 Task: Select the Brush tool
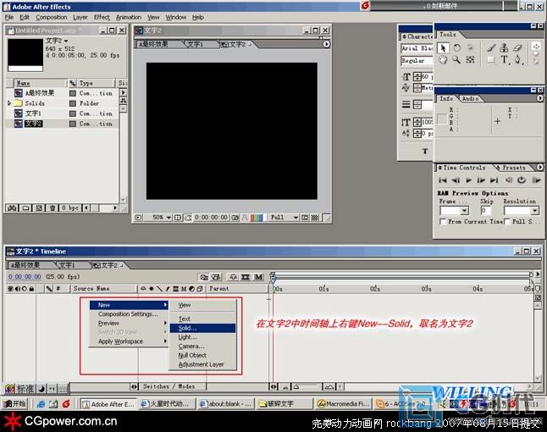click(491, 47)
